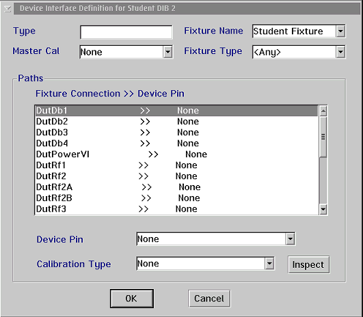Select the DutRf2A path row
This screenshot has height=317, width=363.
[x=177, y=187]
